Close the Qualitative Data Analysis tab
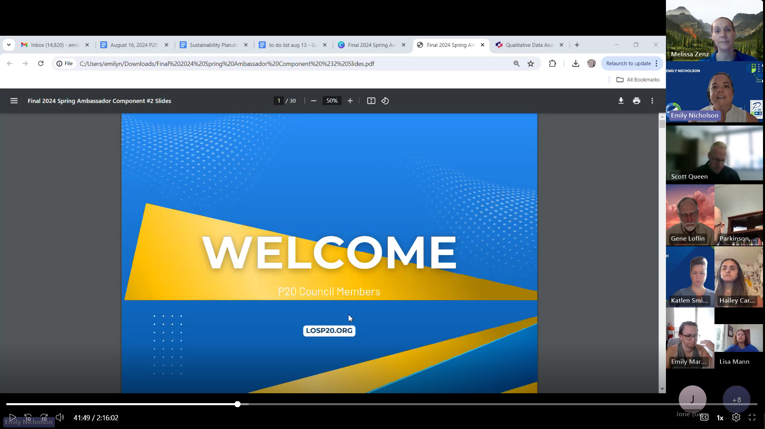Image resolution: width=765 pixels, height=429 pixels. [561, 45]
